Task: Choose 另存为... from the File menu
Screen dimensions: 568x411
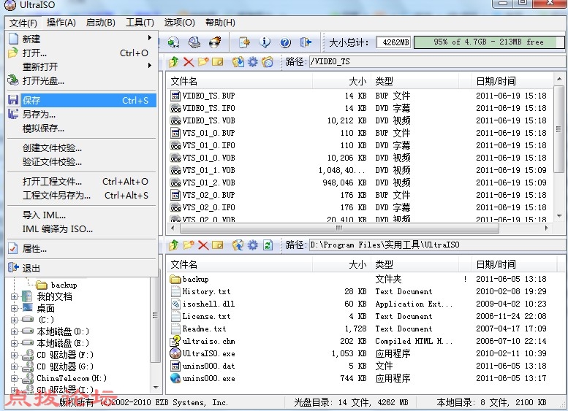Action: tap(81, 115)
